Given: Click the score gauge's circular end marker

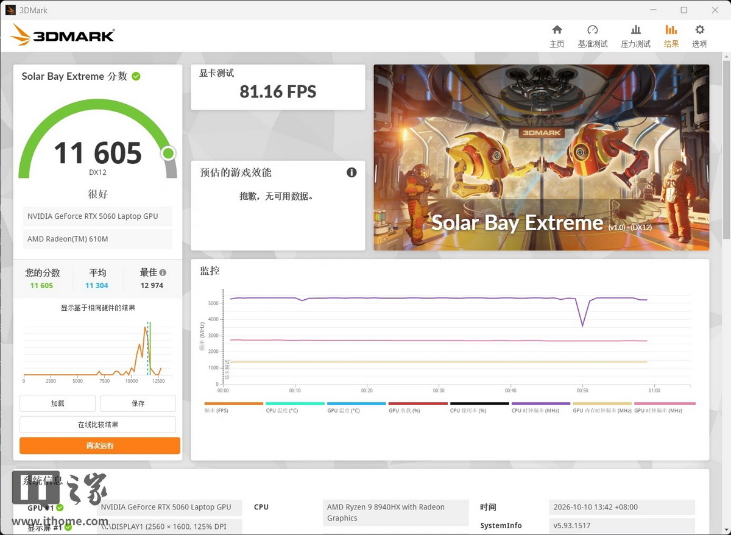Looking at the screenshot, I should pyautogui.click(x=169, y=154).
